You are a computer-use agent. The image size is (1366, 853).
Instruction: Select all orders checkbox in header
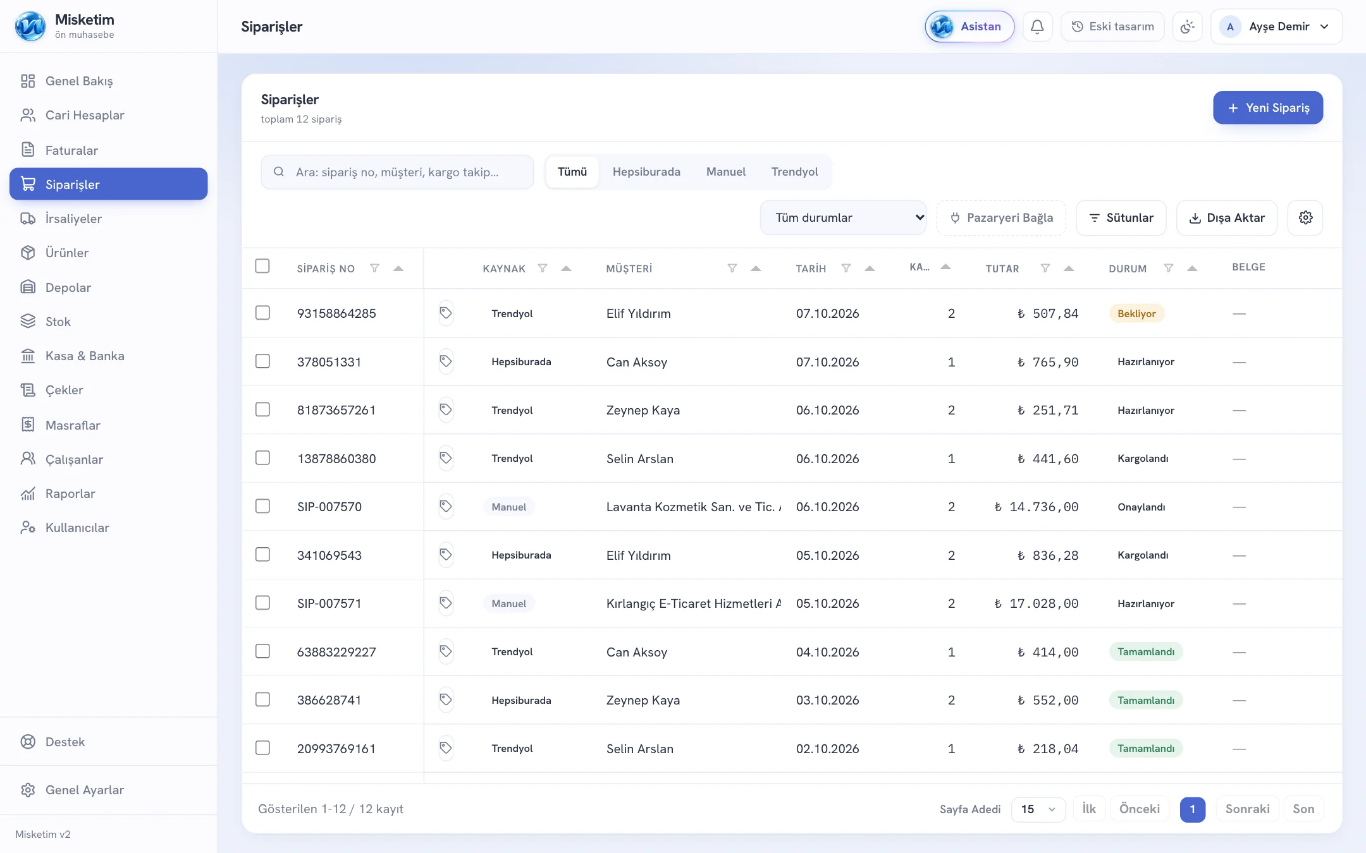[x=262, y=266]
